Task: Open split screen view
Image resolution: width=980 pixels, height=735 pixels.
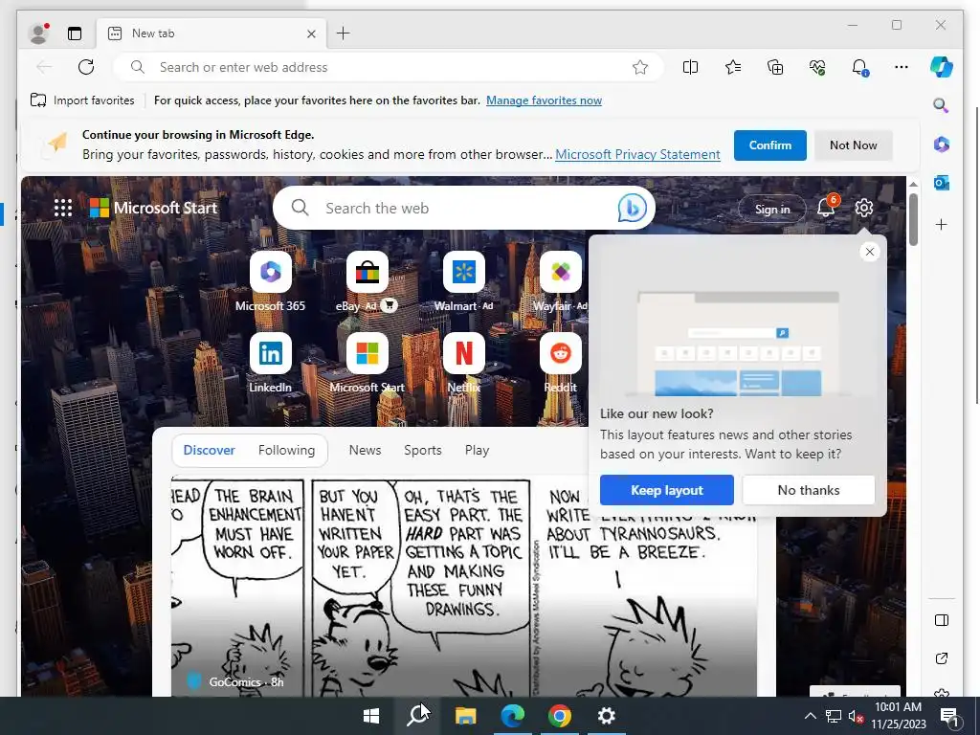Action: click(690, 67)
